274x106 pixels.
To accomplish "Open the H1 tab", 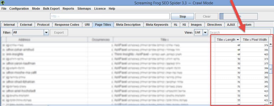I will [x=176, y=25].
